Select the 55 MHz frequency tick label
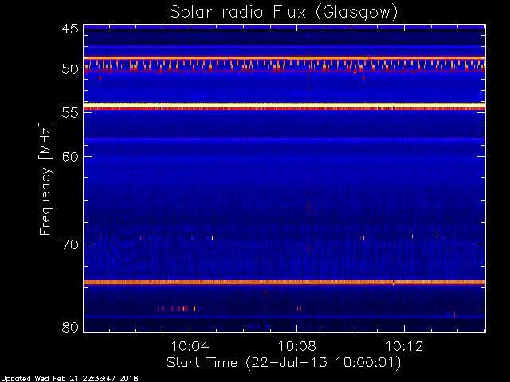Screen dimensions: 510x382 [x=69, y=113]
